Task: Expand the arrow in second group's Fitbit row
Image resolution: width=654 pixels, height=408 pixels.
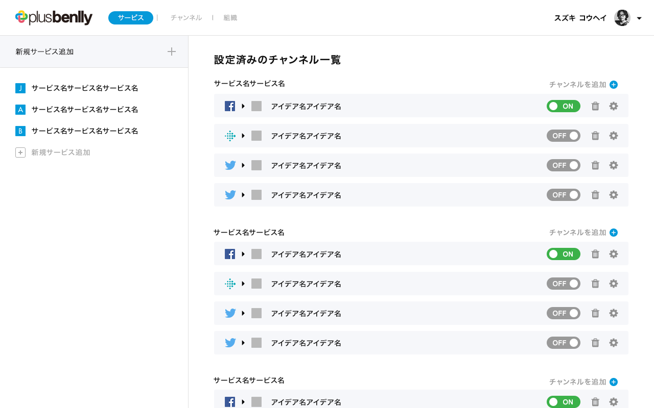Action: point(243,284)
